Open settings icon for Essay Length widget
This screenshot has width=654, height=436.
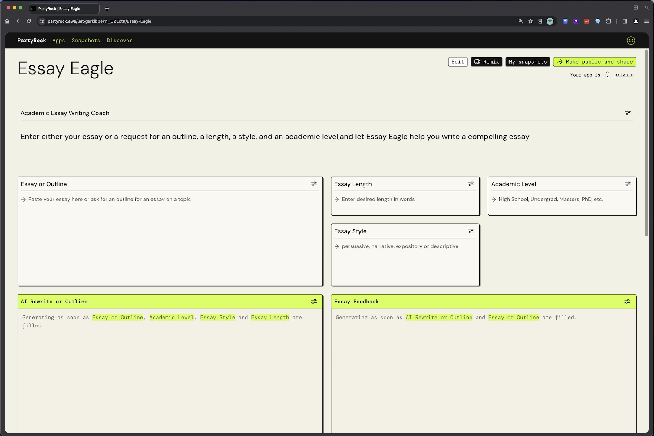pos(471,184)
